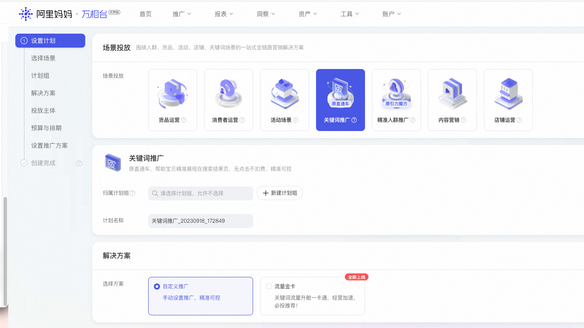Click the 设置计划 step button
The width and height of the screenshot is (584, 328).
(x=50, y=41)
